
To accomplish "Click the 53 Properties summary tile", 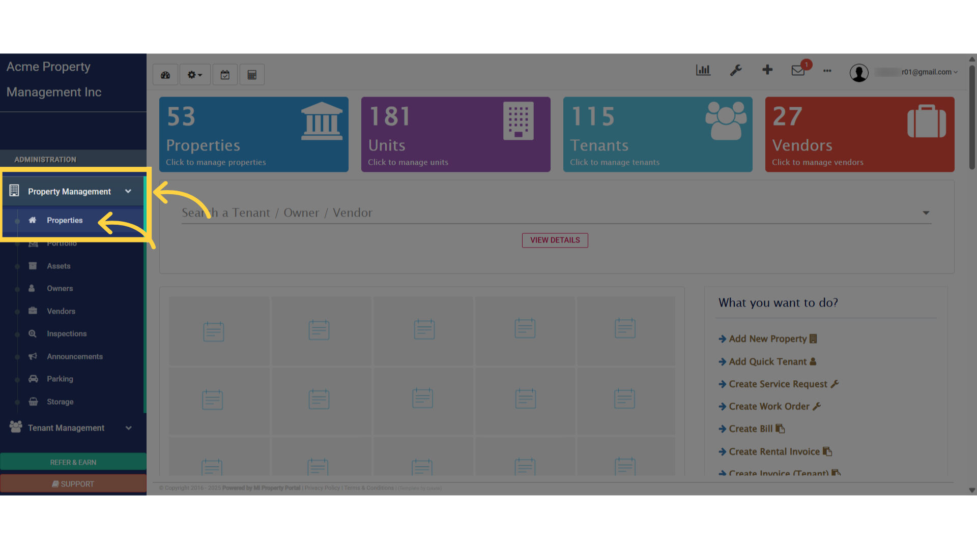I will 253,134.
